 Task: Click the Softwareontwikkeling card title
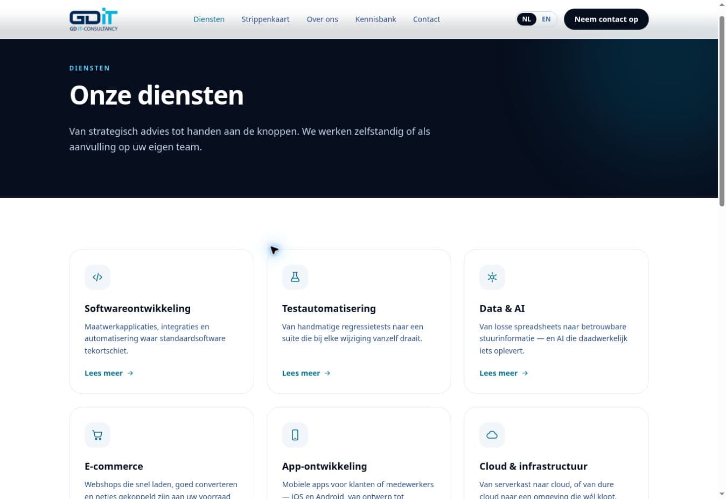point(137,309)
